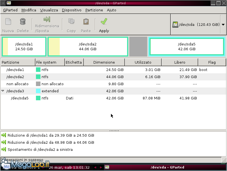The image size is (227, 171).
Task: Open the Aiuto menu
Action: [x=112, y=10]
